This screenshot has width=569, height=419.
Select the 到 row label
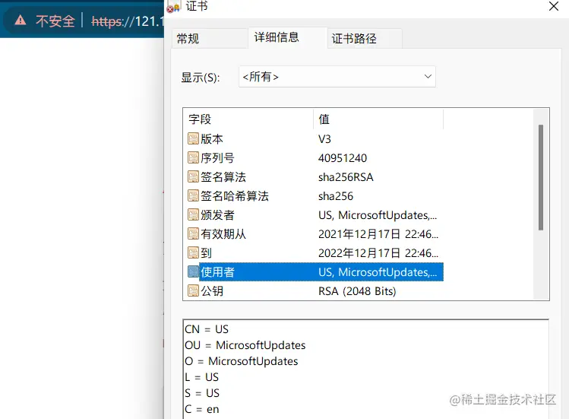coord(206,253)
